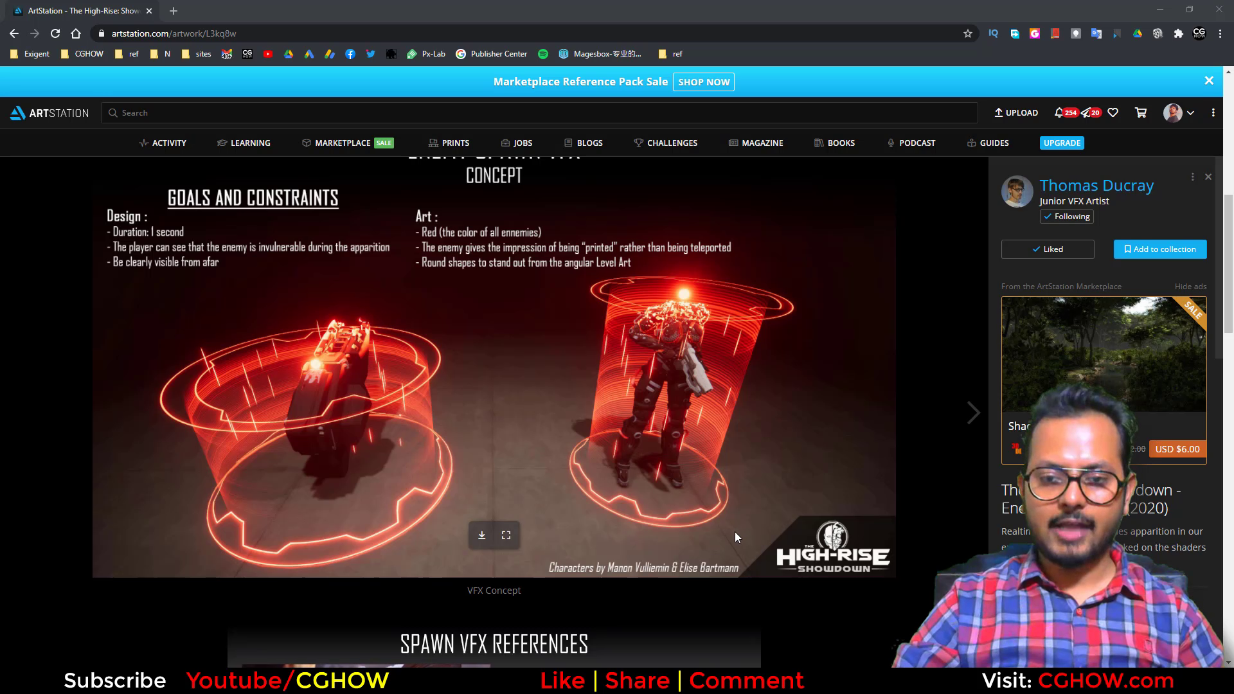Click the SHOP NOW banner button
This screenshot has width=1234, height=694.
pyautogui.click(x=703, y=82)
